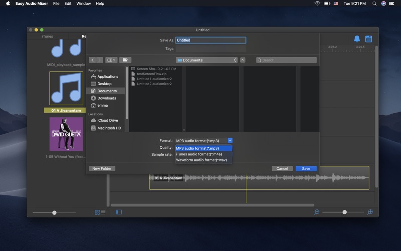The height and width of the screenshot is (251, 401).
Task: Collapse the save dialog with chevron button
Action: point(243,60)
